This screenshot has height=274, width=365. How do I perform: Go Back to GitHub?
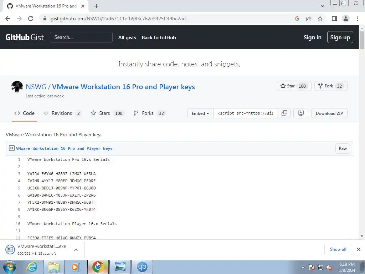(x=159, y=37)
